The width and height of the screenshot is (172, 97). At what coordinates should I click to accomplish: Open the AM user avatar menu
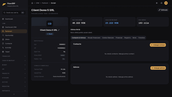[166, 3]
